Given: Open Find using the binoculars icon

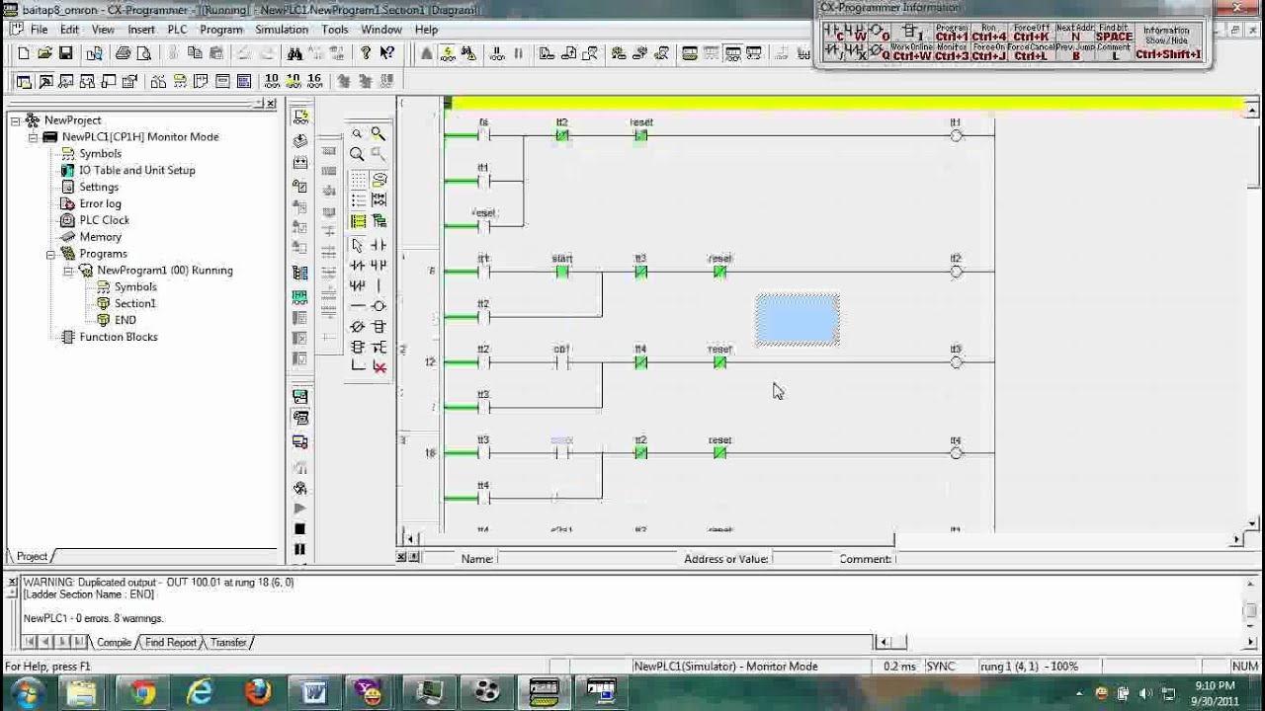Looking at the screenshot, I should (x=295, y=53).
